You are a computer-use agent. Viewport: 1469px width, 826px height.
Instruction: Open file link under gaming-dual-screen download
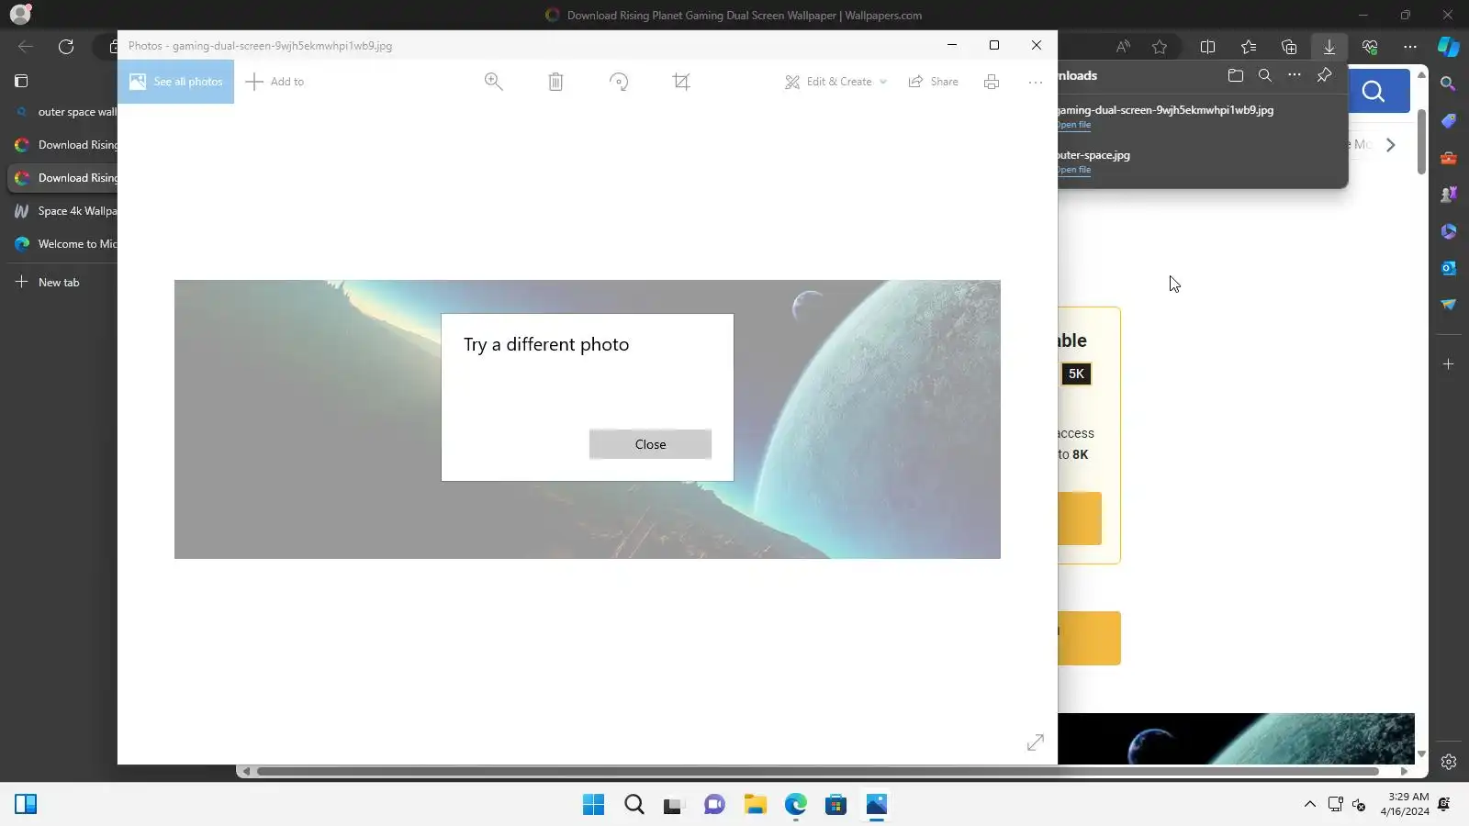coord(1074,125)
